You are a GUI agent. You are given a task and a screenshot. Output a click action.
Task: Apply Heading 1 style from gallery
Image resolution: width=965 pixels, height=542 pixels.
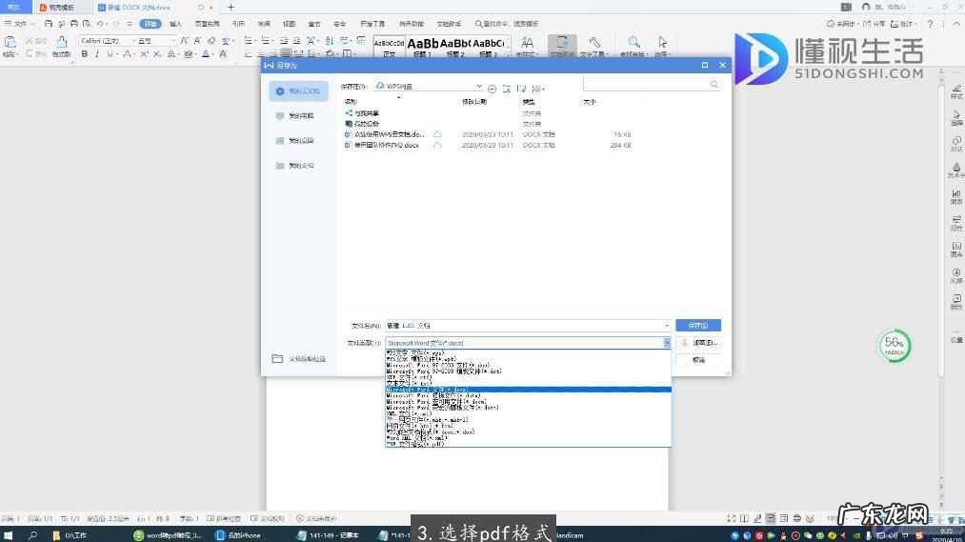(422, 47)
